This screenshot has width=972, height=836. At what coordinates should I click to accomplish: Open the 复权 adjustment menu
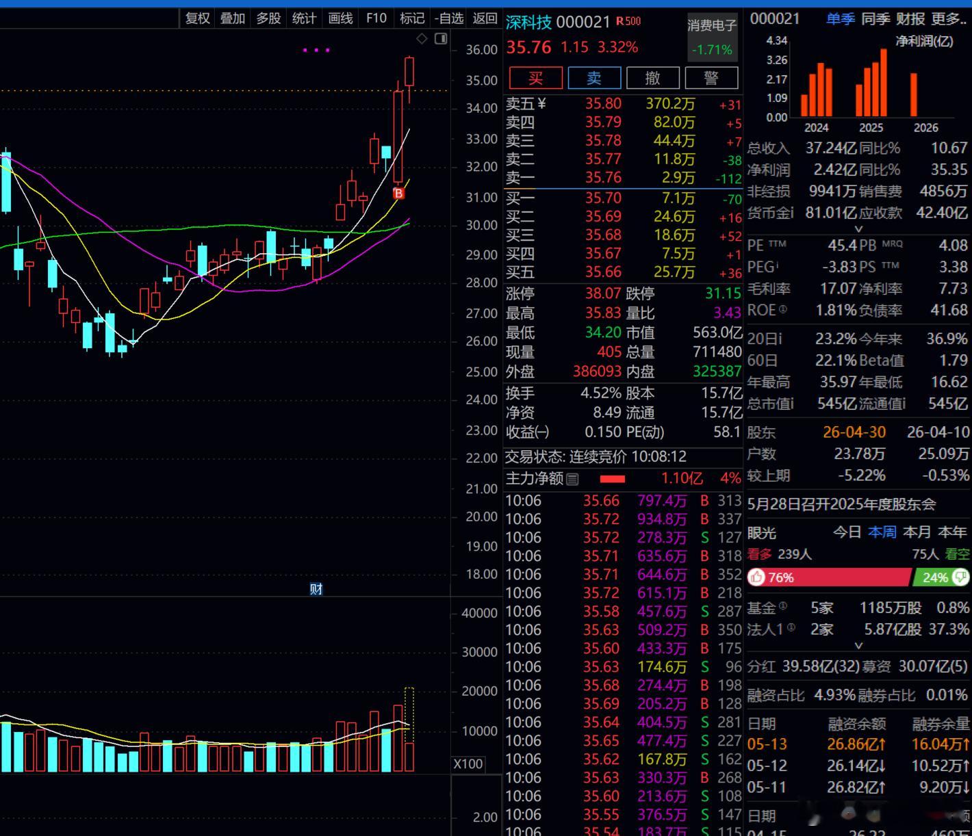point(198,18)
